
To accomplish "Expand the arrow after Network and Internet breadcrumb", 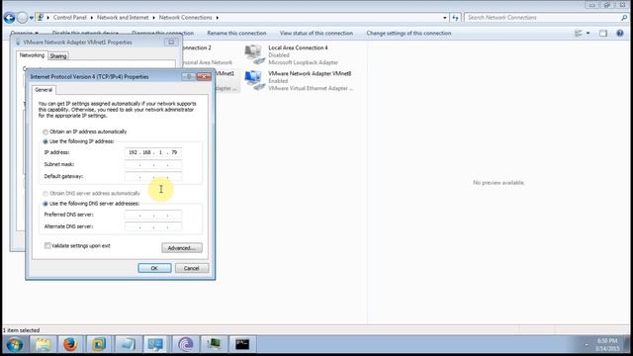I will [x=154, y=18].
